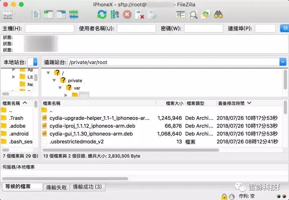
Task: Click the .android folder icon
Action: (x=4, y=134)
